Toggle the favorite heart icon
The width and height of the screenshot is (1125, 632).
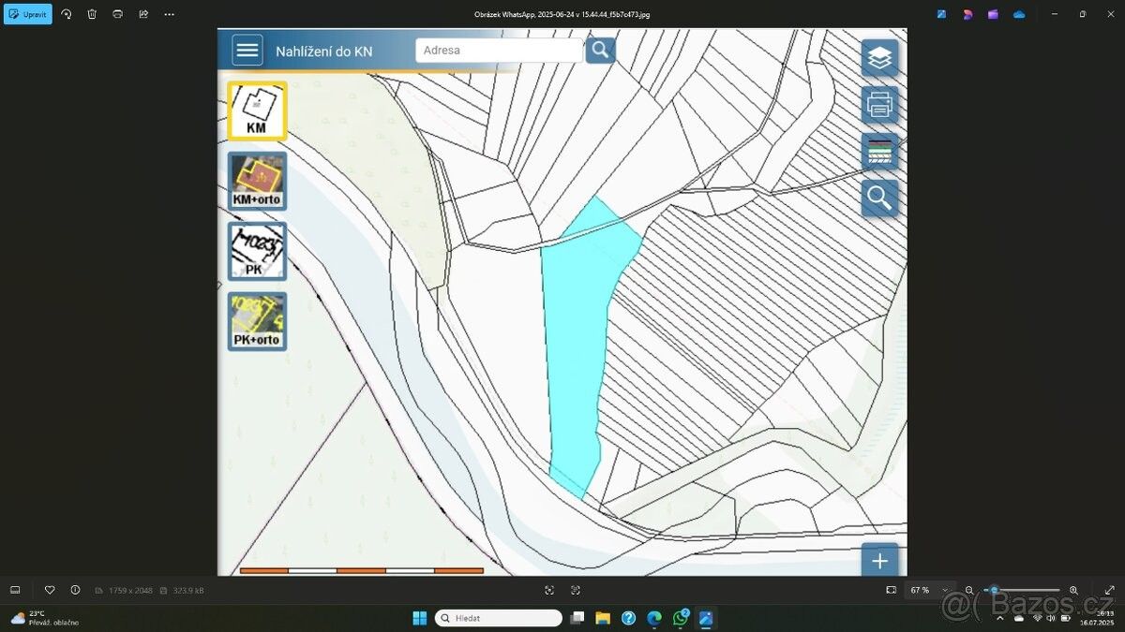(x=50, y=590)
